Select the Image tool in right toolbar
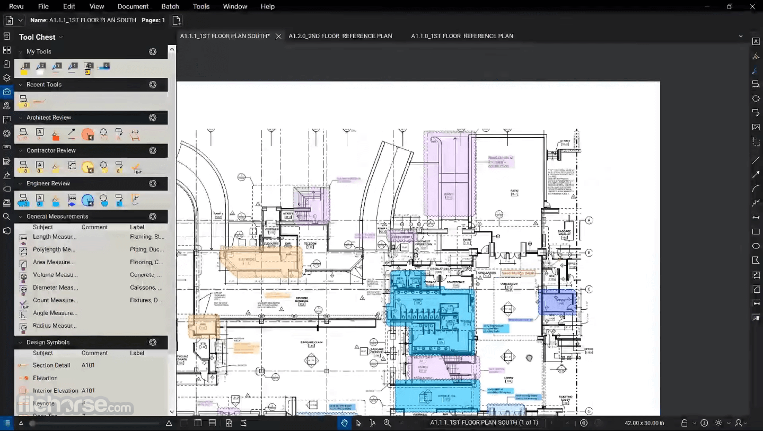The image size is (763, 431). click(756, 127)
